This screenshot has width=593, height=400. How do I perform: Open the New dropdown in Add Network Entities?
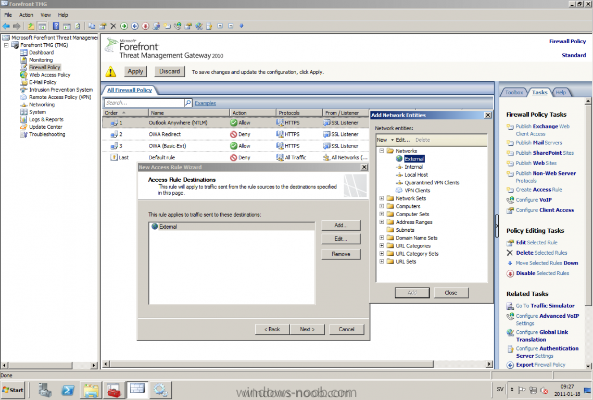[x=385, y=140]
